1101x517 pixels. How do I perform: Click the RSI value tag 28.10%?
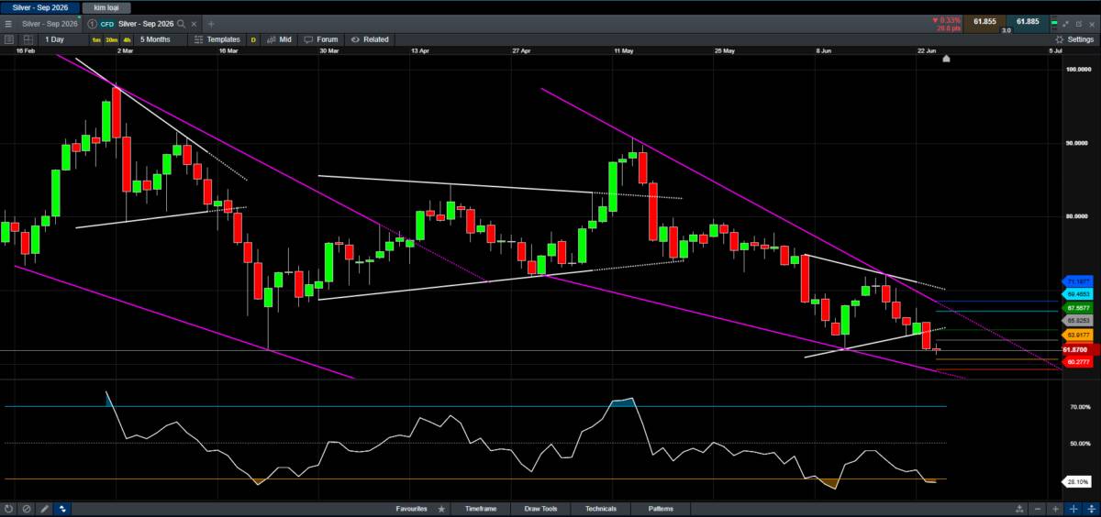coord(1078,481)
